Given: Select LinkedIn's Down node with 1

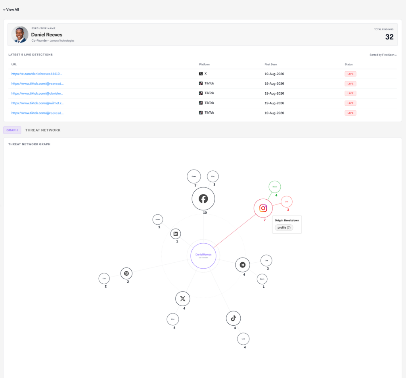Looking at the screenshot, I should pos(158,220).
